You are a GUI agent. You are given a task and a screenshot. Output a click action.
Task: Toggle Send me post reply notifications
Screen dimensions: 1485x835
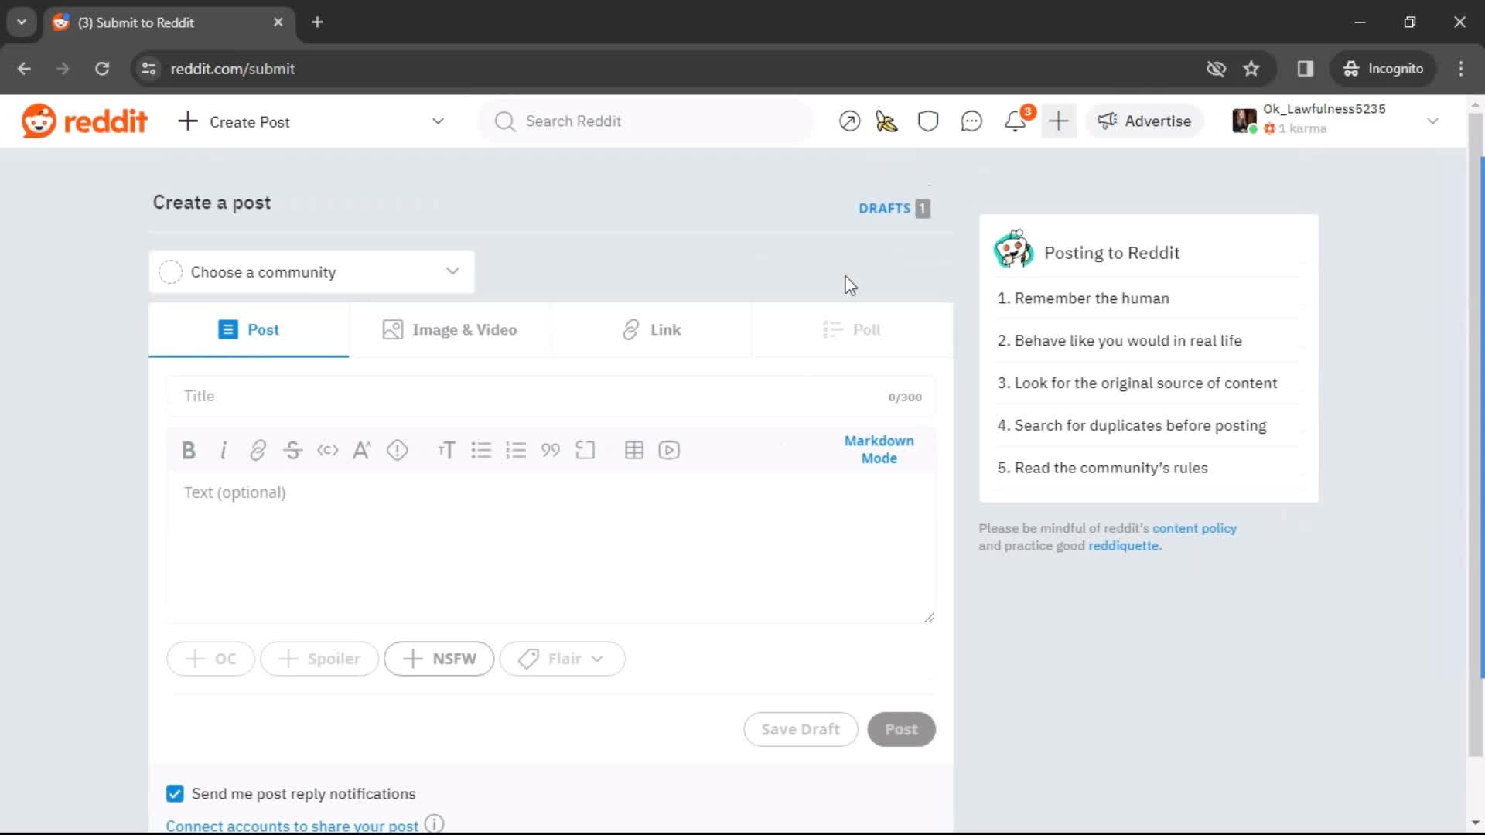tap(176, 793)
